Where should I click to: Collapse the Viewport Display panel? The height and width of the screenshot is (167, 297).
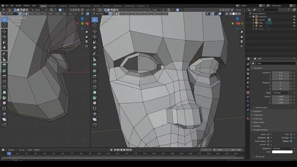[260, 130]
